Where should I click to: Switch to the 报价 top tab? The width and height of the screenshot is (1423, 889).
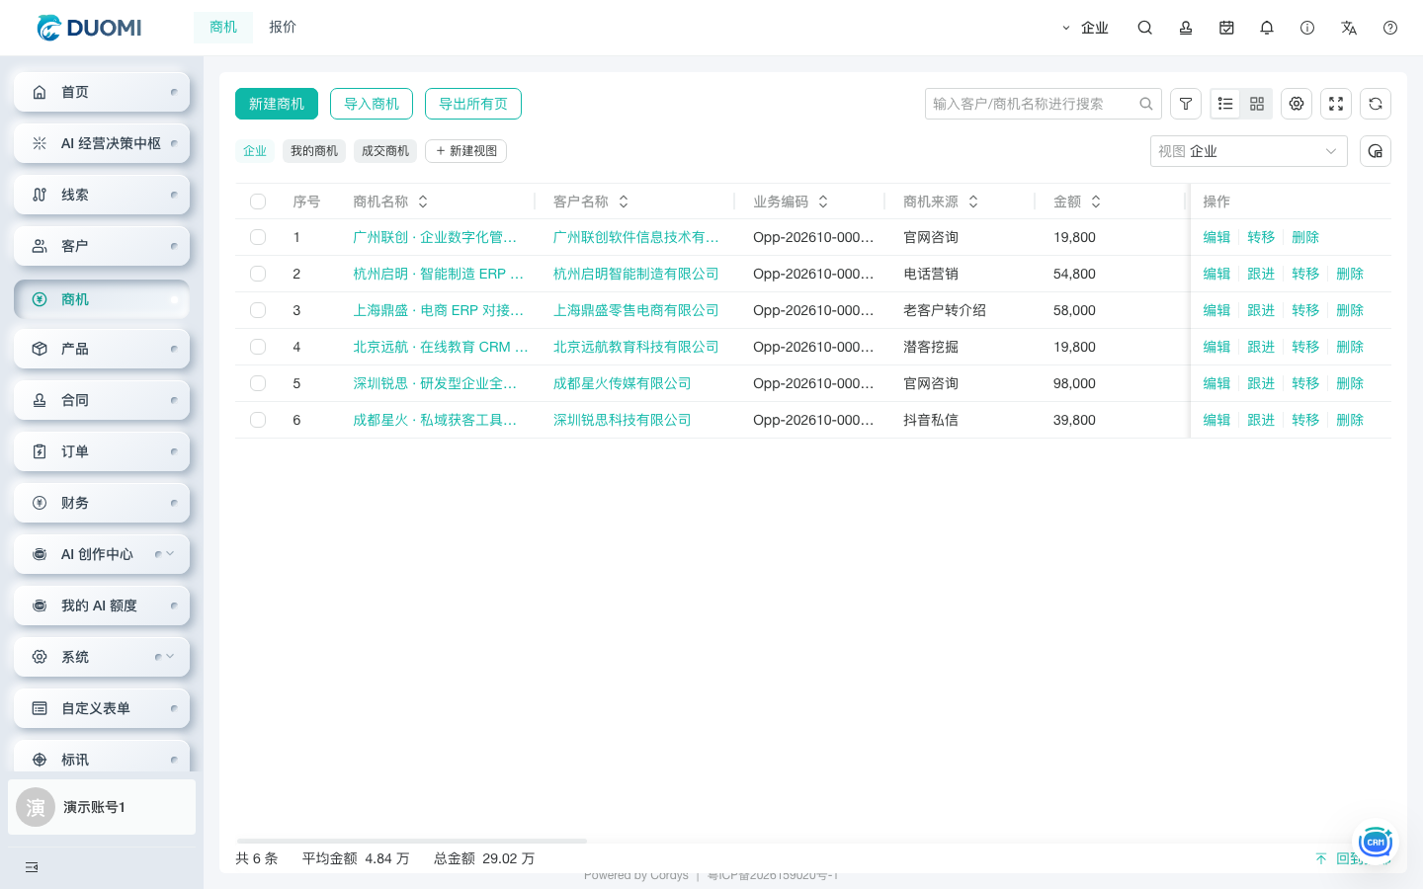coord(283,27)
